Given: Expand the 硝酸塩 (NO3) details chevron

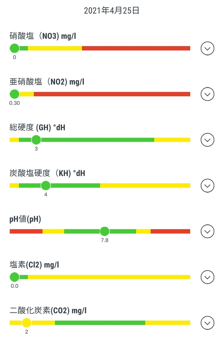Looking at the screenshot, I should 207,48.
